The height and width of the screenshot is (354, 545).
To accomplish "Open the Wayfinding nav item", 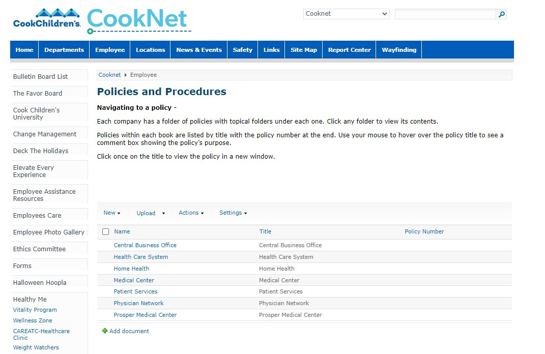I will (399, 50).
